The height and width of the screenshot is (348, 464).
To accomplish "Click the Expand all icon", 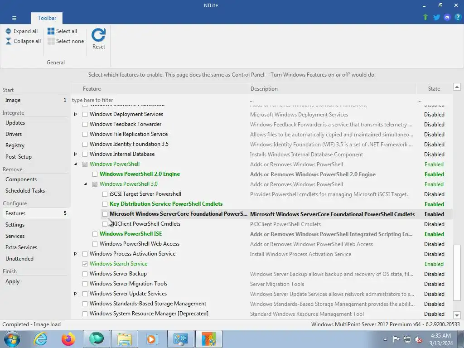I will point(8,31).
